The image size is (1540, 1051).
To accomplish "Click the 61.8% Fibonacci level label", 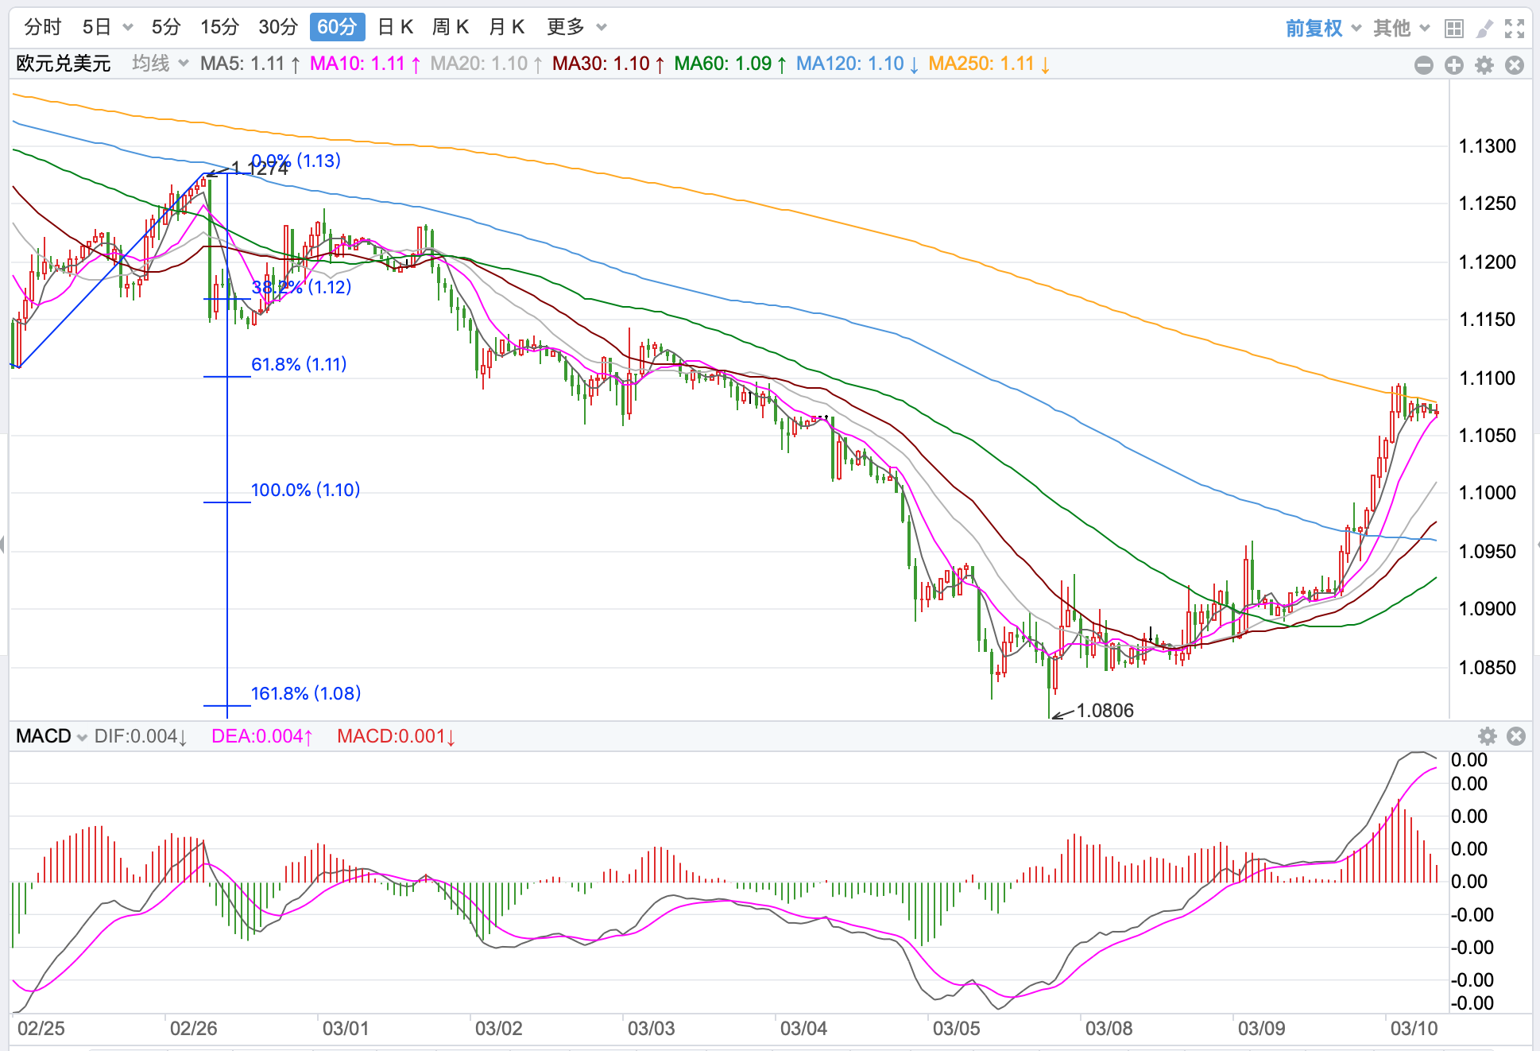I will 299,364.
